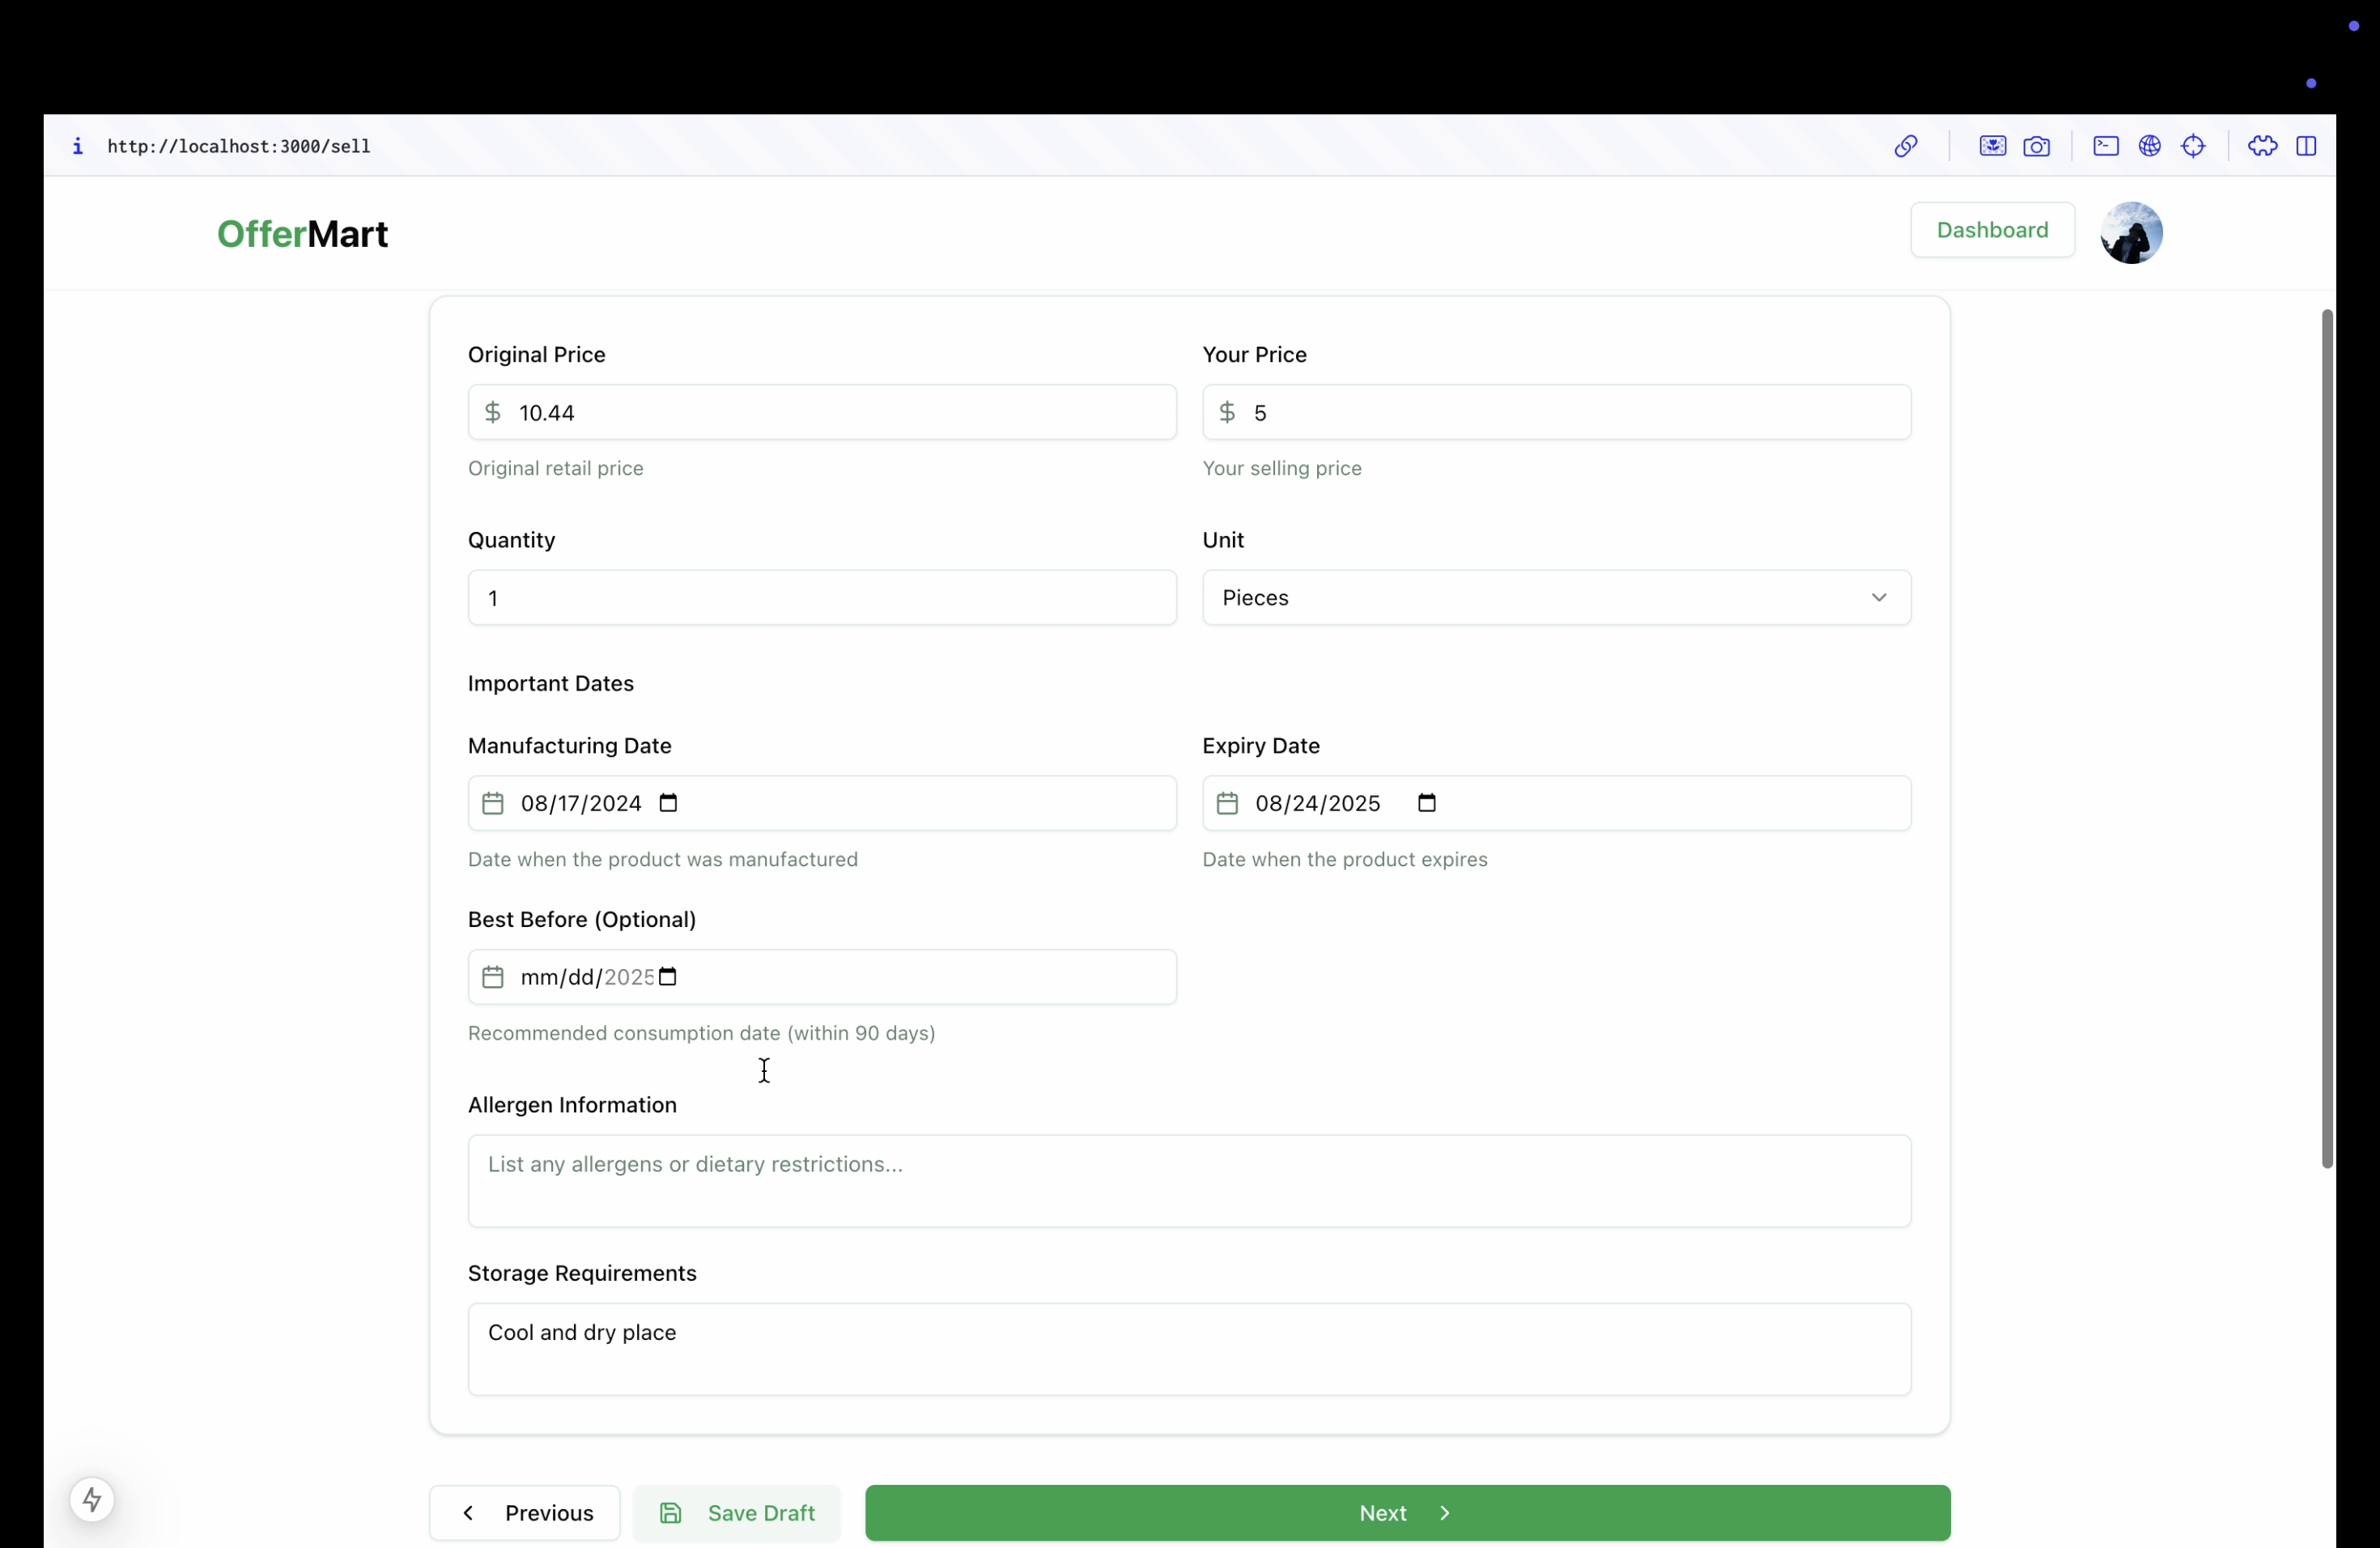Toggle the split panel layout icon
This screenshot has height=1548, width=2380.
pyautogui.click(x=2306, y=146)
